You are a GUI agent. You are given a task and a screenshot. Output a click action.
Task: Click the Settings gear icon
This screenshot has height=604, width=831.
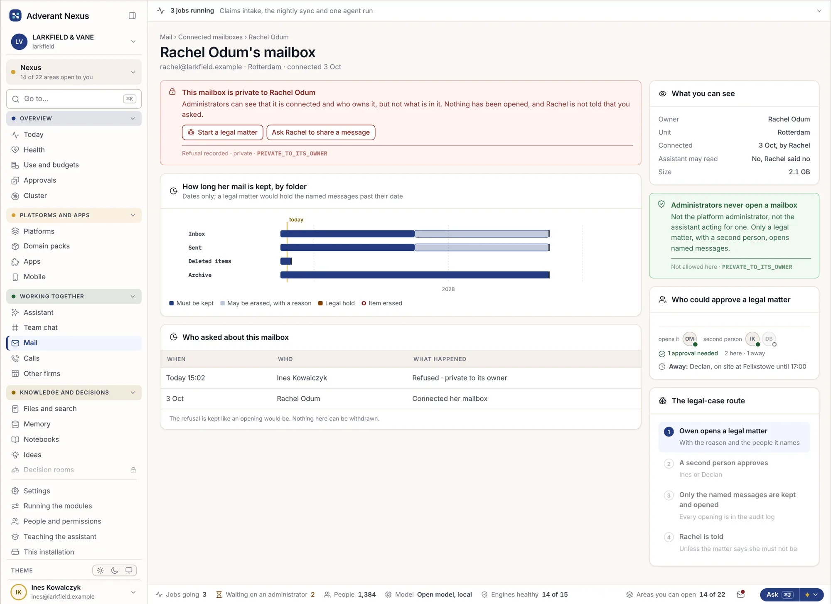click(15, 491)
